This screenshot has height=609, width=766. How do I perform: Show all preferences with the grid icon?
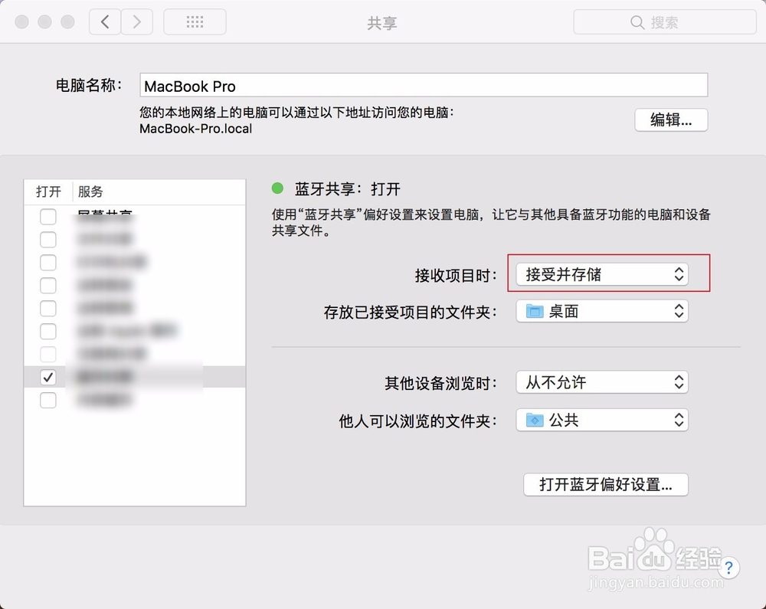click(195, 22)
